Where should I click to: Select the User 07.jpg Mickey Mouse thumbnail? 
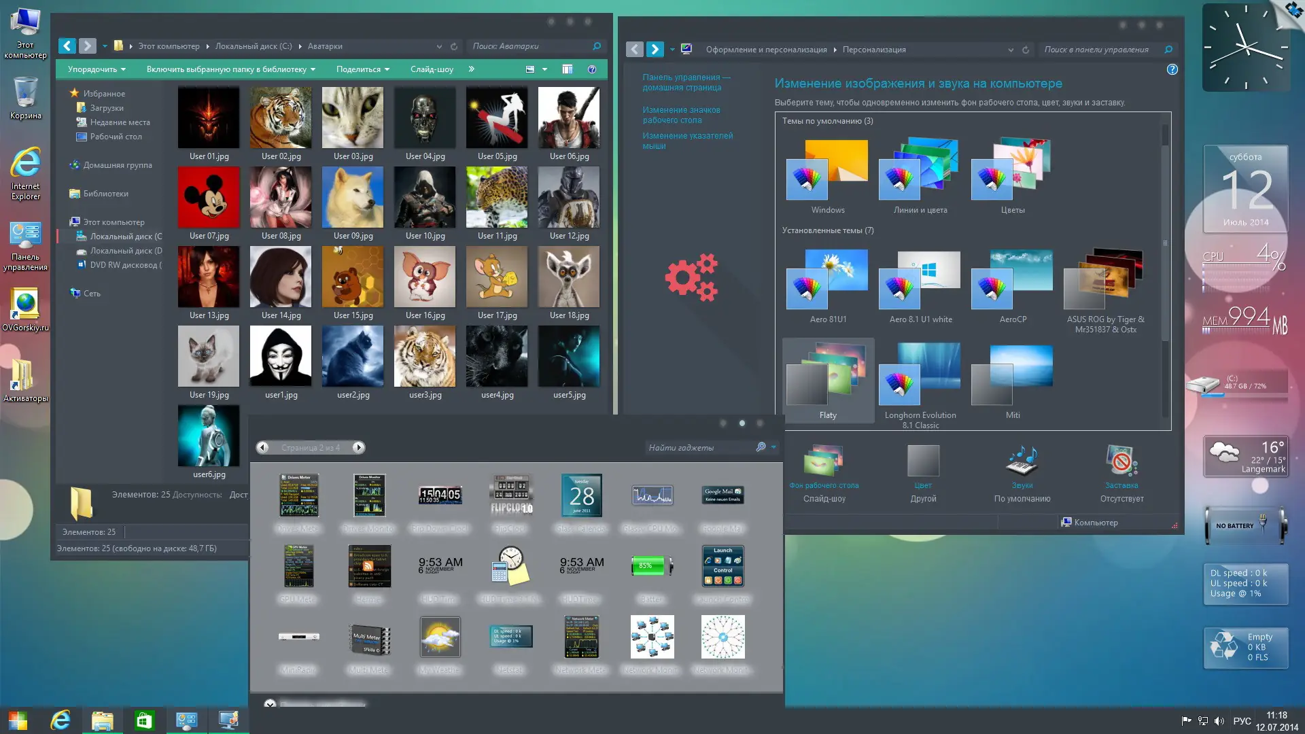(x=209, y=198)
